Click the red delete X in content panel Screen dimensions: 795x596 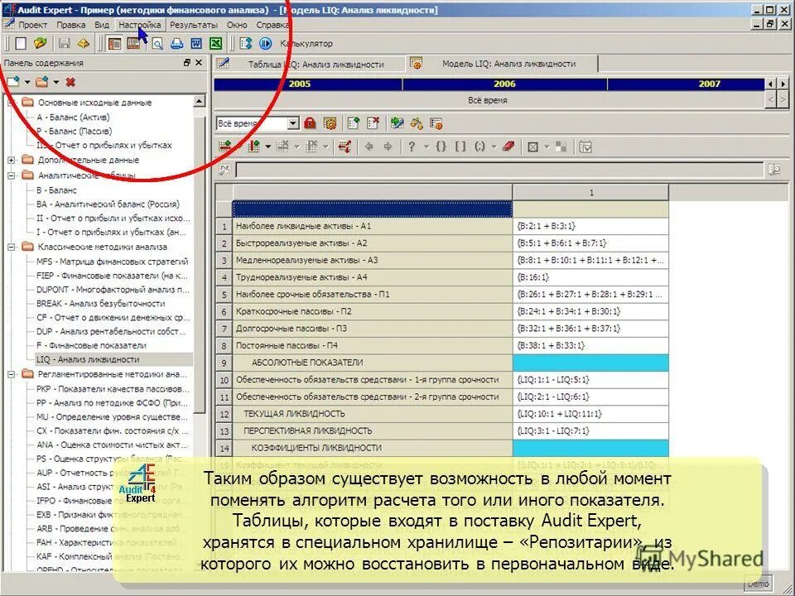pos(70,82)
